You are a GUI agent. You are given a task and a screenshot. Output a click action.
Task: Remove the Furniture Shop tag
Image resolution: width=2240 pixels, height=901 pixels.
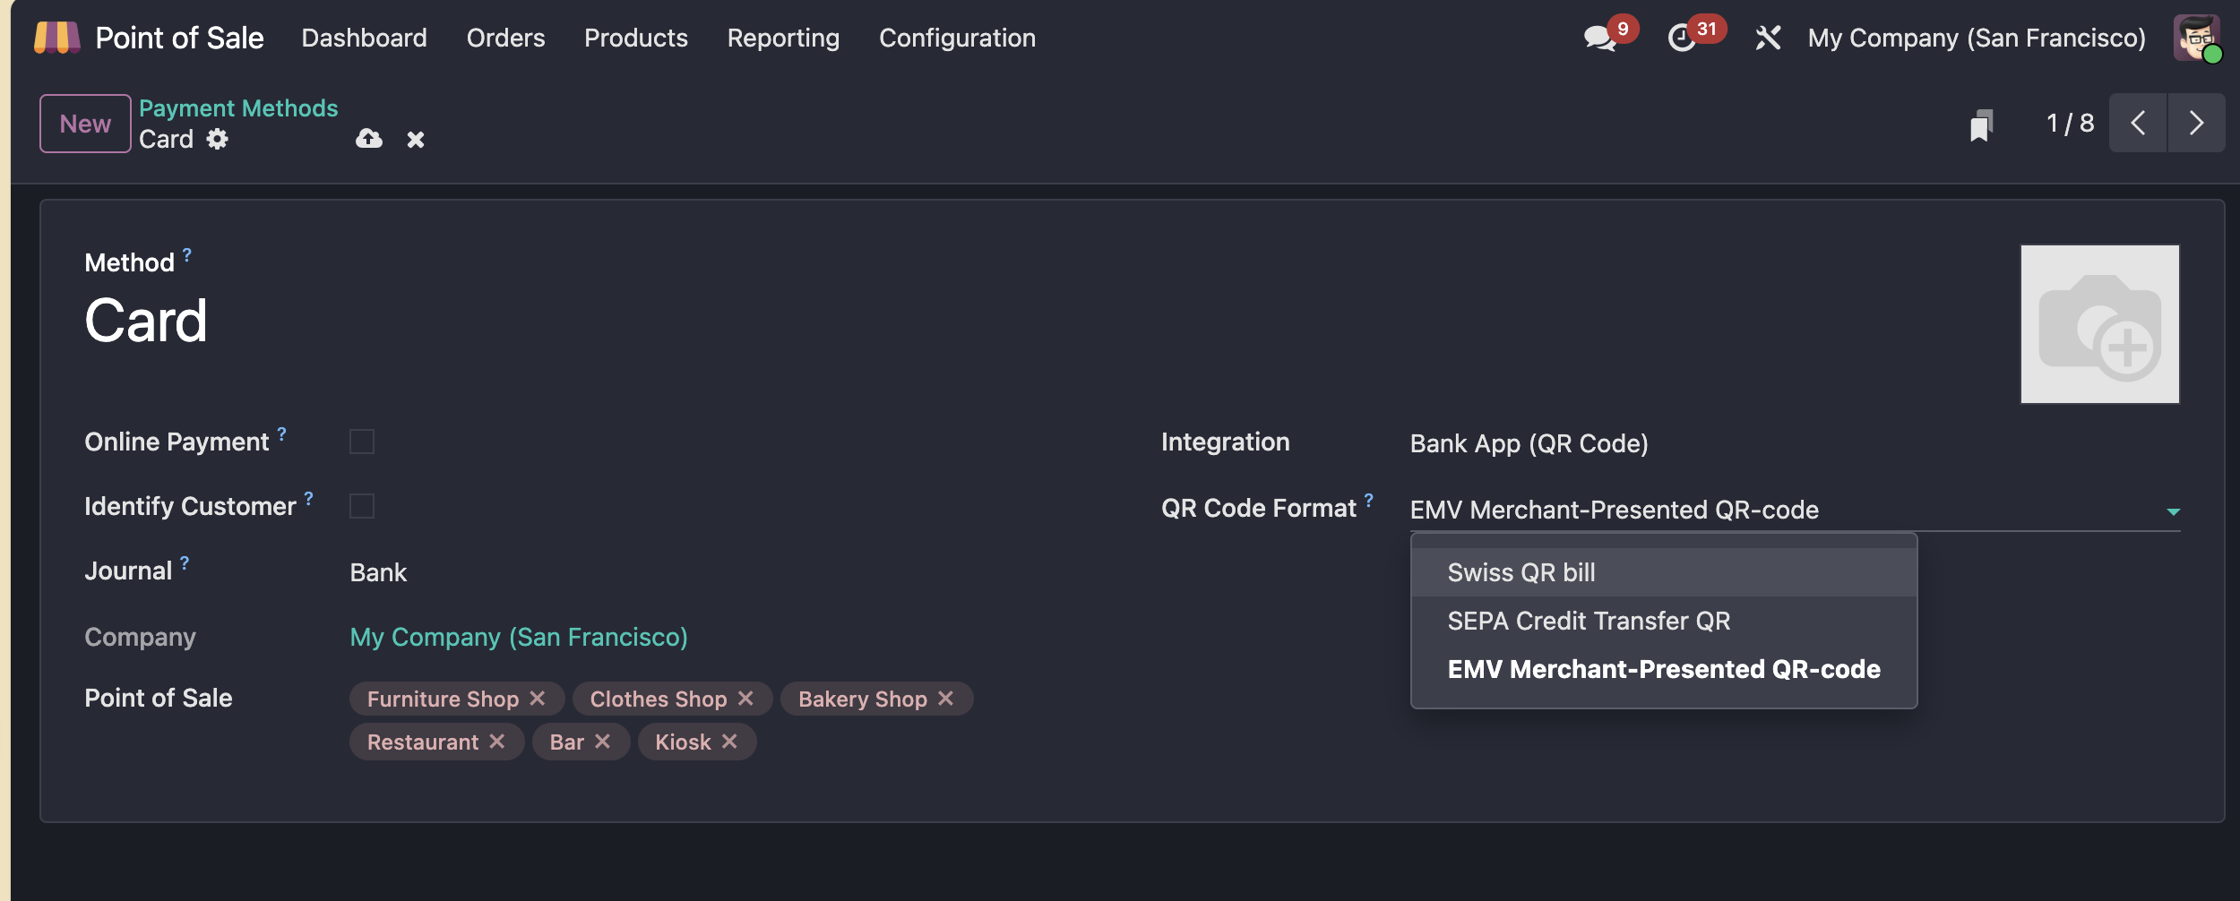click(x=538, y=698)
